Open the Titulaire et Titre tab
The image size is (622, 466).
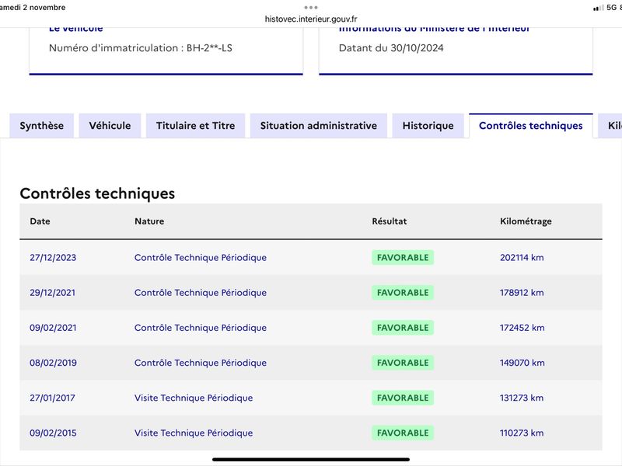click(196, 126)
